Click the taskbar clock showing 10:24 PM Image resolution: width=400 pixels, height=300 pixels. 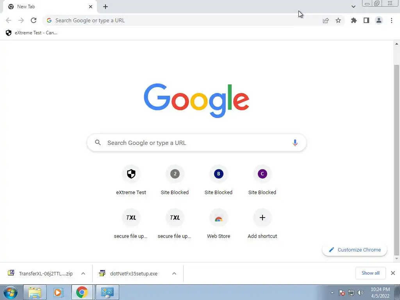click(x=380, y=293)
